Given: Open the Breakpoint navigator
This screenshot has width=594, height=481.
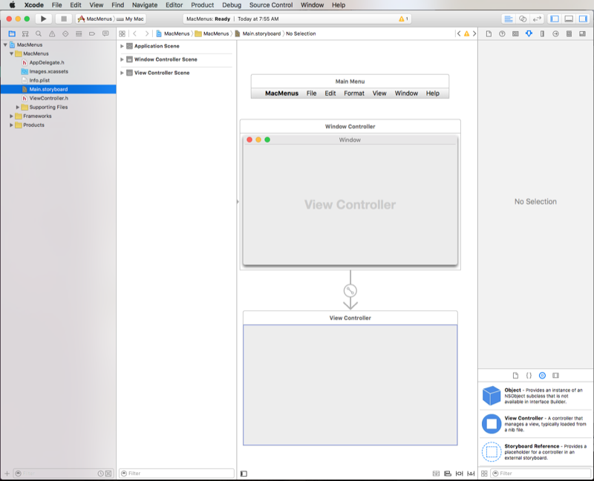Looking at the screenshot, I should click(x=92, y=33).
